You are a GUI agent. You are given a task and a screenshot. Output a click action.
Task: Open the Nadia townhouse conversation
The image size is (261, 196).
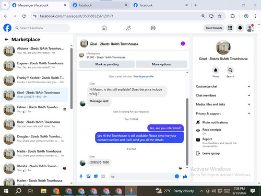(35, 153)
